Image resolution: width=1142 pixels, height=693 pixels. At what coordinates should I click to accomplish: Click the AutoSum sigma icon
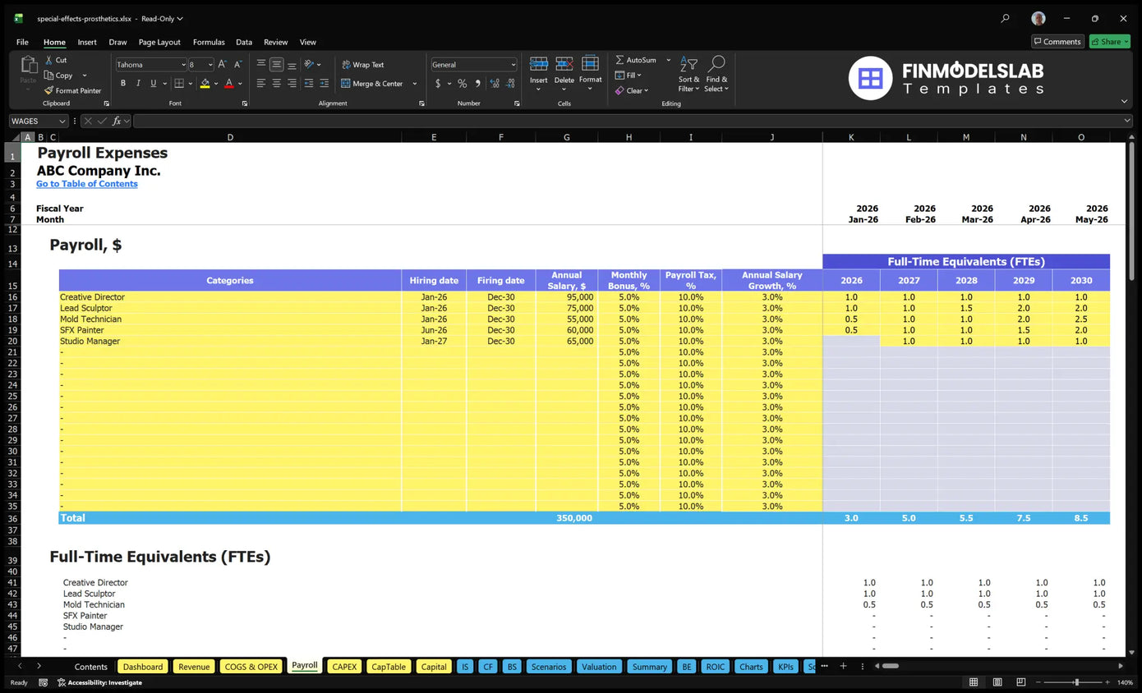pyautogui.click(x=619, y=60)
